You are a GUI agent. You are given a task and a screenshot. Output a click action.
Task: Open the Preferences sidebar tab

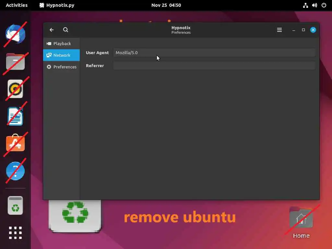61,67
